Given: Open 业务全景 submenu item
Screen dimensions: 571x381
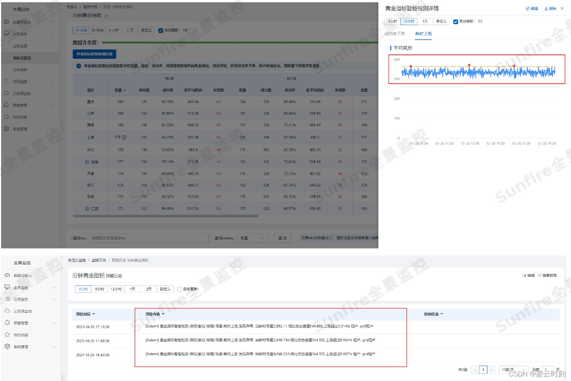Looking at the screenshot, I should click(20, 46).
